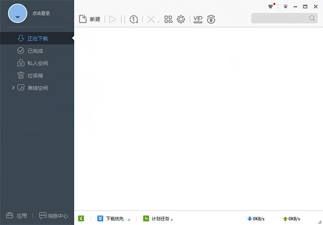
Task: Click 点击登录 to log in
Action: tap(42, 12)
